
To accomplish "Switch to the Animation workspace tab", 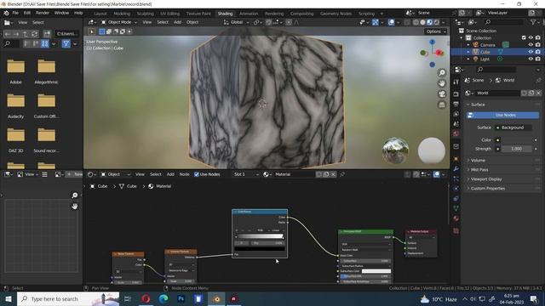I will point(249,14).
